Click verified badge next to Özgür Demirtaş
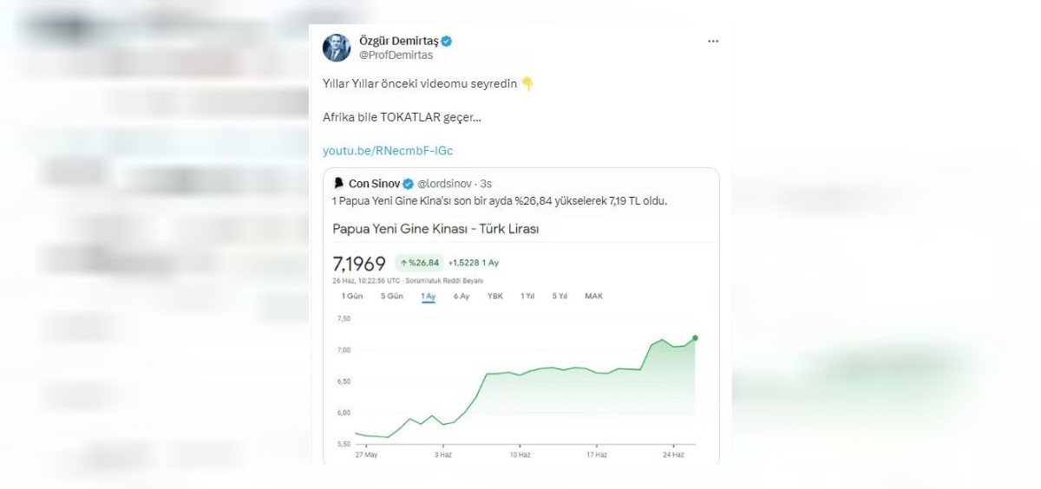 446,41
